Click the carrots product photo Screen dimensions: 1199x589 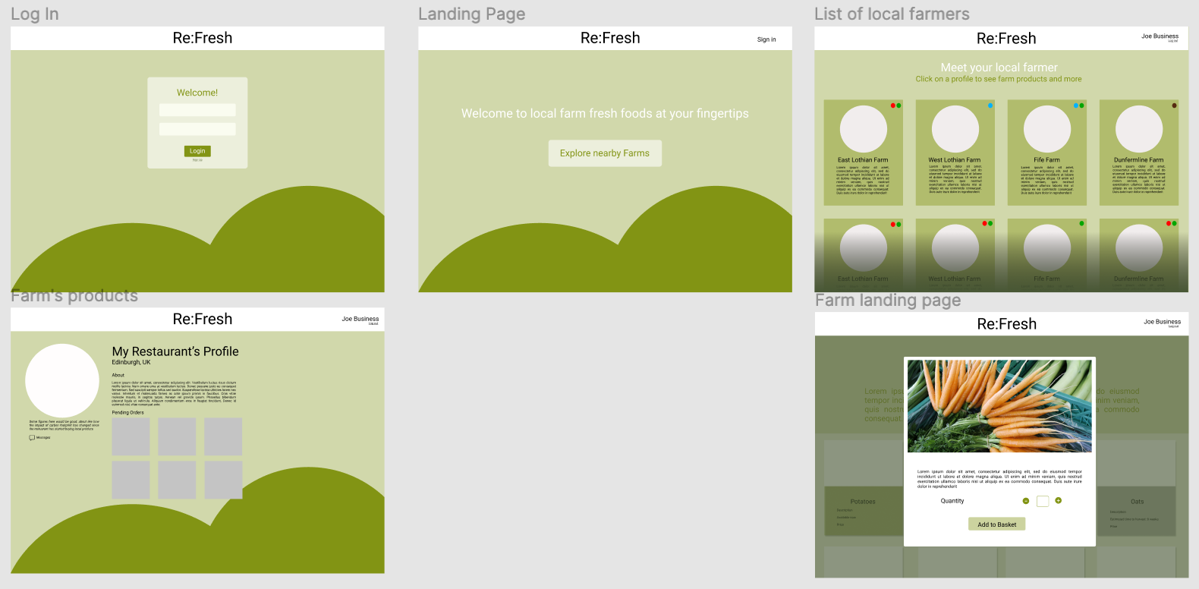[999, 406]
